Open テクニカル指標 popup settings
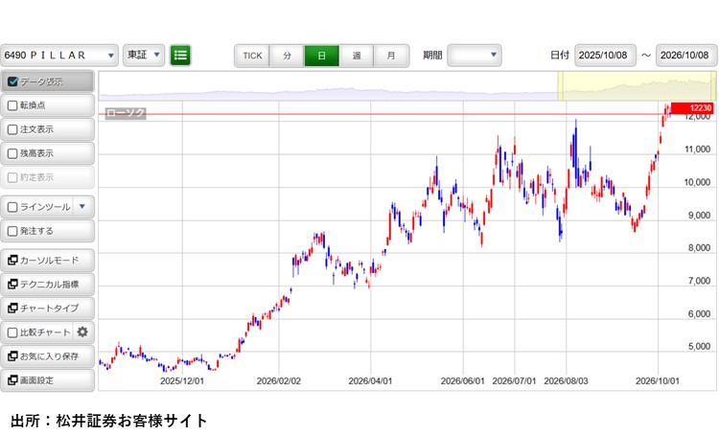 coord(48,285)
